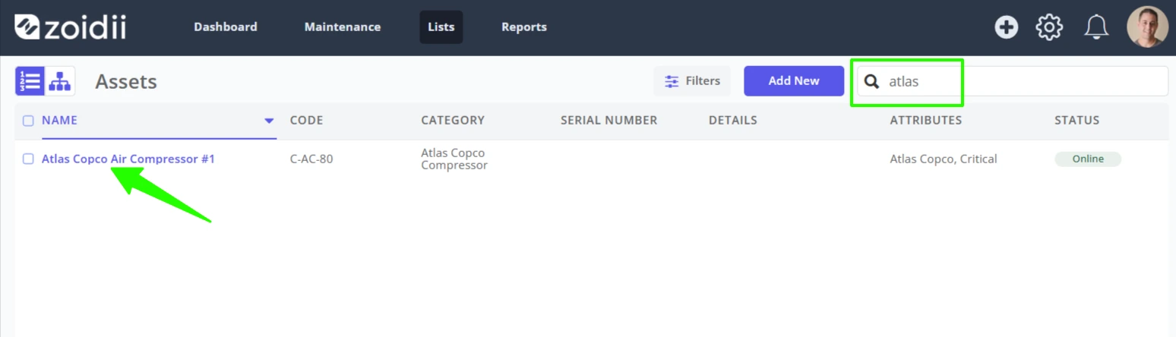Click the Filters sliders icon
The image size is (1176, 337).
(x=672, y=81)
